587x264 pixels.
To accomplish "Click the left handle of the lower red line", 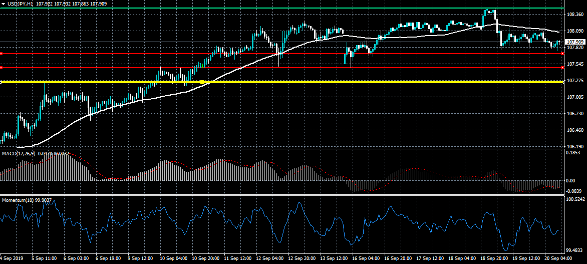I will (1, 68).
